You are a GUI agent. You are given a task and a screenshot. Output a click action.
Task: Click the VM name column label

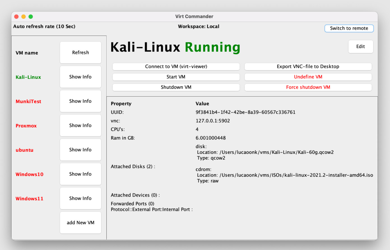coord(27,53)
